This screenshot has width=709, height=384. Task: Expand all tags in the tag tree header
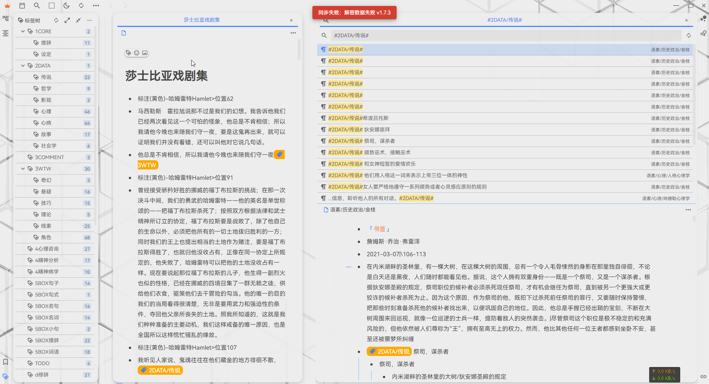pyautogui.click(x=67, y=20)
